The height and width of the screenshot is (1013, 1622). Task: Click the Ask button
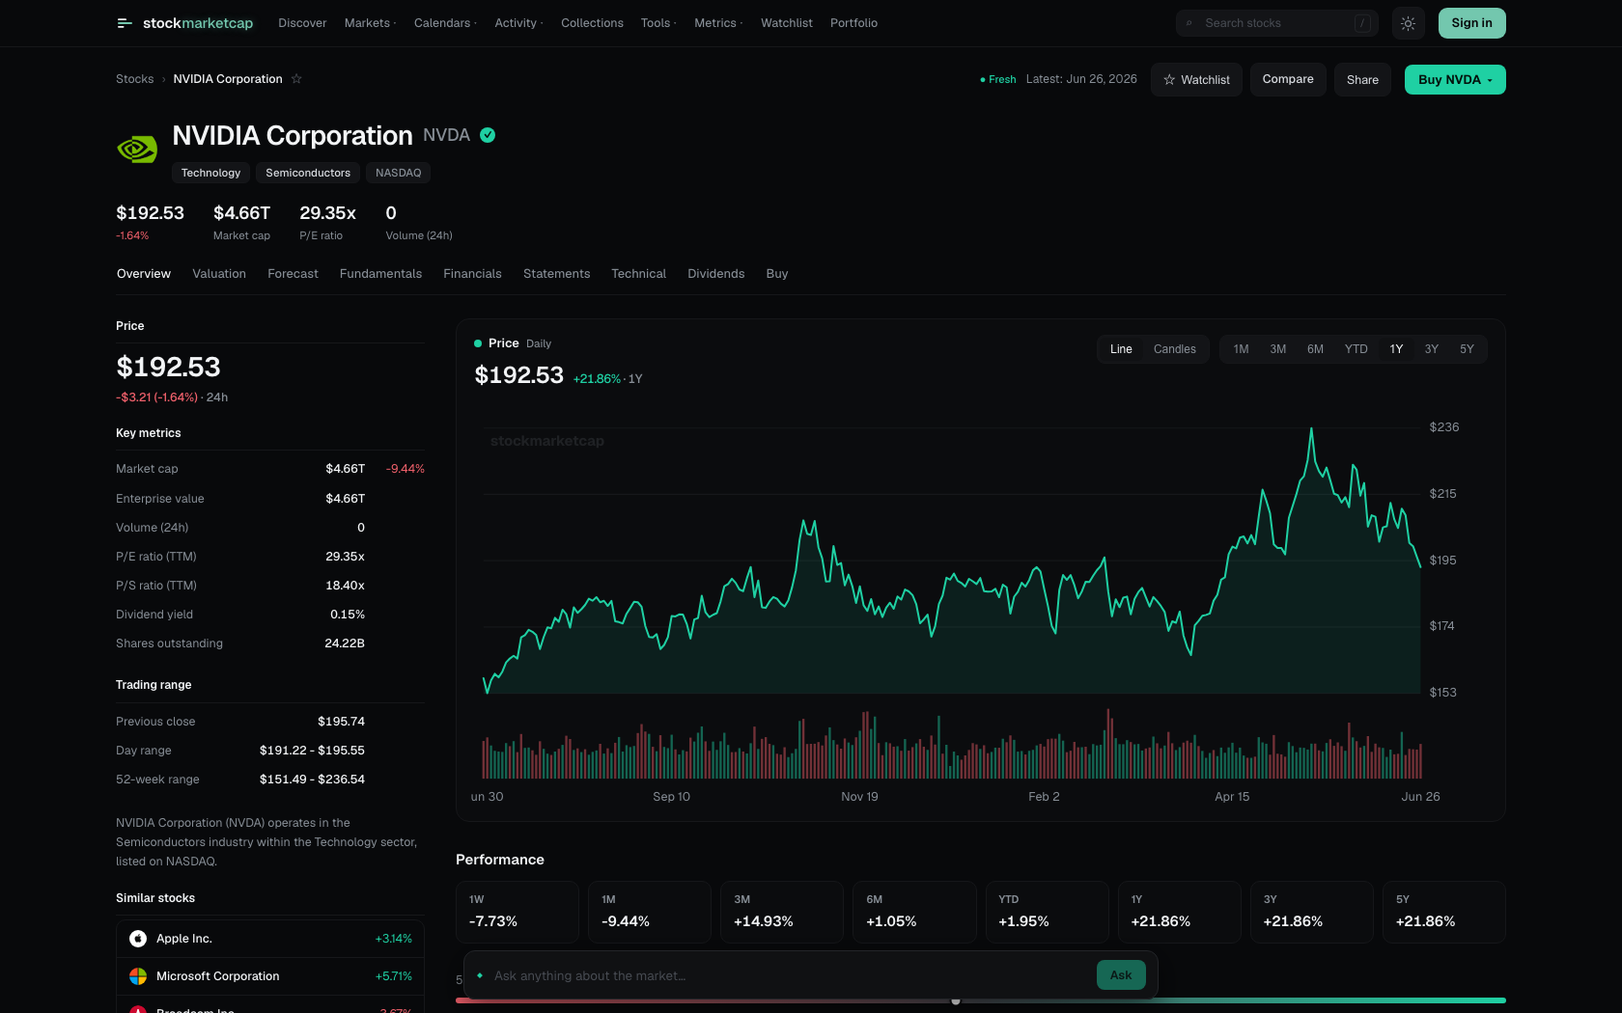tap(1121, 975)
